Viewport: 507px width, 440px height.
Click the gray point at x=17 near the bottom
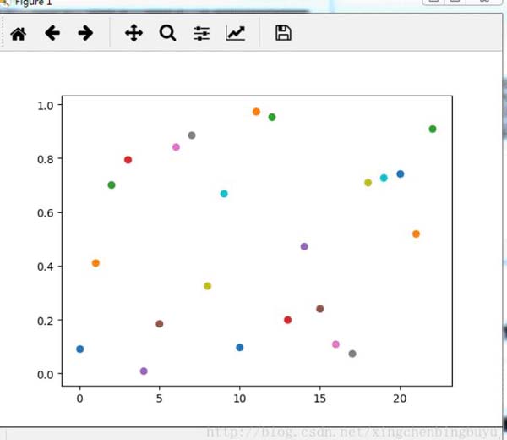tap(352, 354)
